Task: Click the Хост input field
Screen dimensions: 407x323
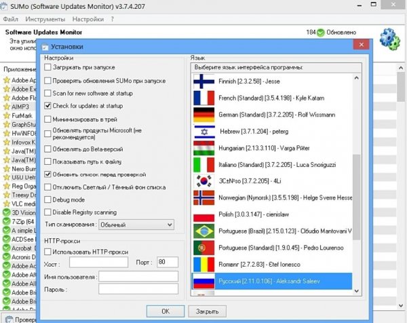Action: tap(98, 262)
